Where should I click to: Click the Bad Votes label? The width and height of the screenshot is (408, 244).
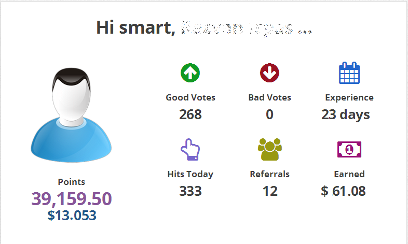tap(269, 97)
